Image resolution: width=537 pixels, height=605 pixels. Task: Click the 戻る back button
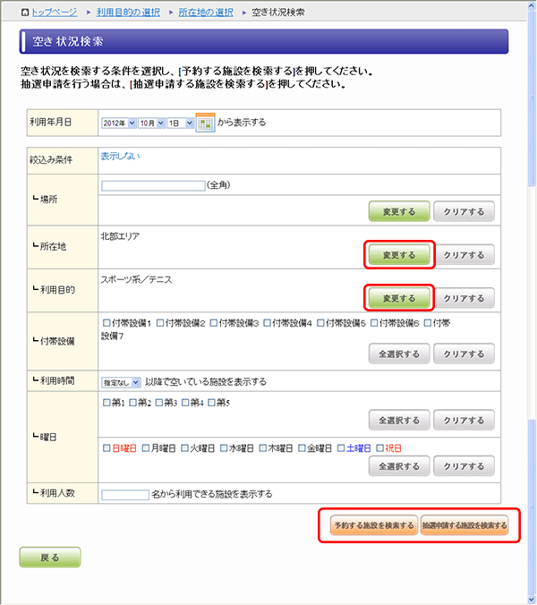pos(50,558)
